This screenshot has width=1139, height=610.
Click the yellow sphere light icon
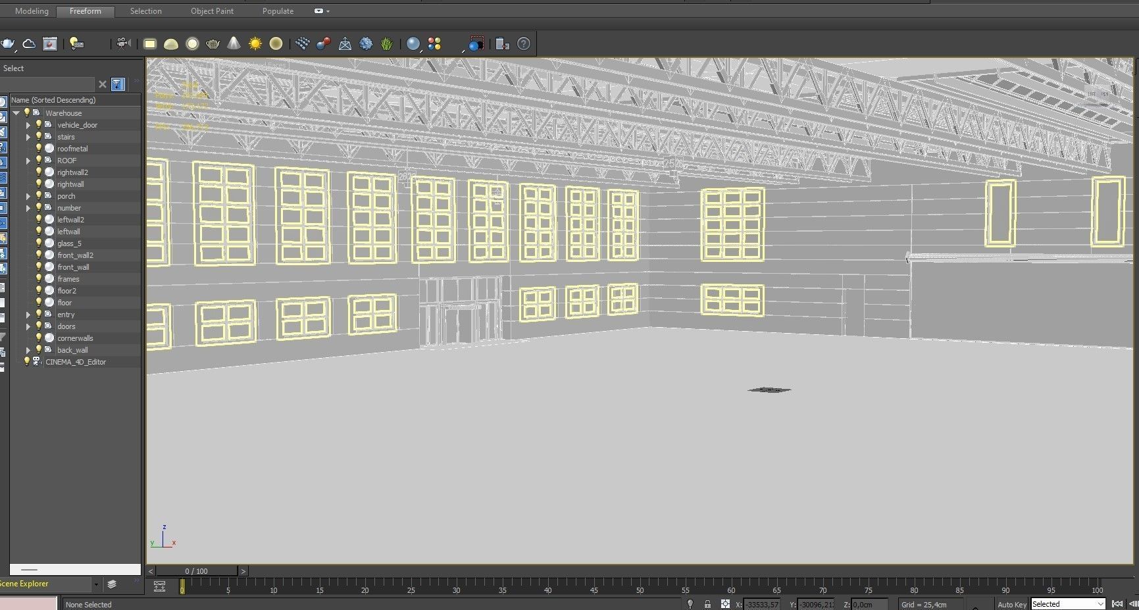(276, 44)
